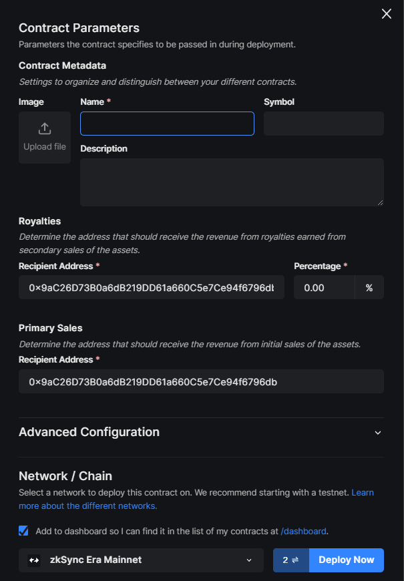The width and height of the screenshot is (404, 581).
Task: Click the Description field label
Action: coord(104,148)
